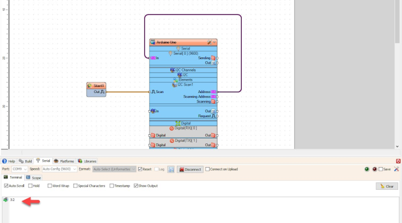Click the red close icon on serial panel
This screenshot has height=223, width=402.
[398, 161]
